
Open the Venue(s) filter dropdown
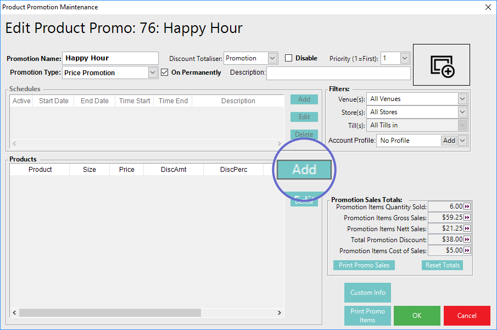(x=462, y=99)
